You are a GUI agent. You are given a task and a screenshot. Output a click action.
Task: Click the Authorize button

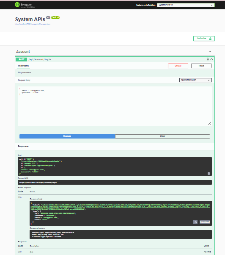(204, 39)
